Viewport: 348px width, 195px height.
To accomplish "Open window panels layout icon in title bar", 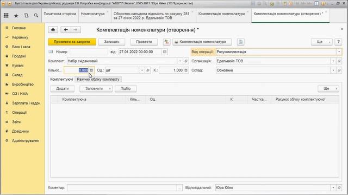I will click(x=316, y=4).
